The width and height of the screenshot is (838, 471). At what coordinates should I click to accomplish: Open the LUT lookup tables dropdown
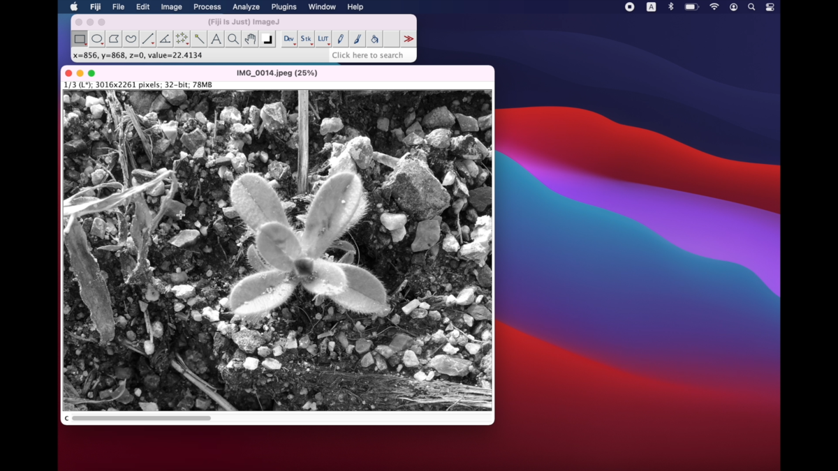[323, 39]
